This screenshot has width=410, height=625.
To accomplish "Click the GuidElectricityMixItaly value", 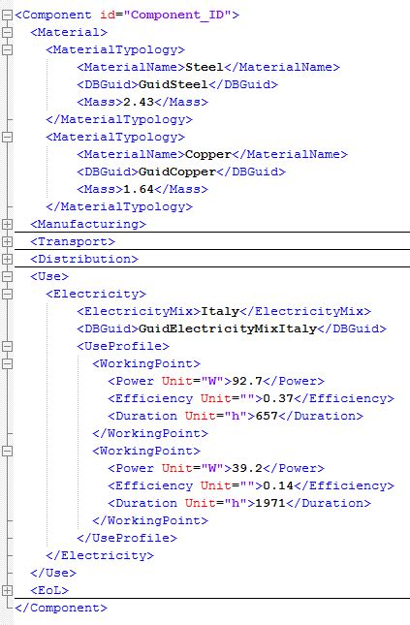I will (x=228, y=328).
